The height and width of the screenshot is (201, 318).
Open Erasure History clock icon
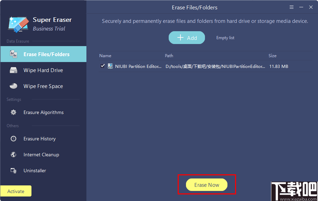pos(13,139)
